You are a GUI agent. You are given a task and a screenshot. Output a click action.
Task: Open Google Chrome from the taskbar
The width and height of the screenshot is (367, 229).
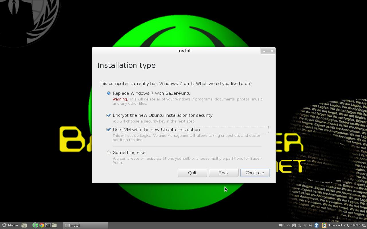click(x=42, y=225)
